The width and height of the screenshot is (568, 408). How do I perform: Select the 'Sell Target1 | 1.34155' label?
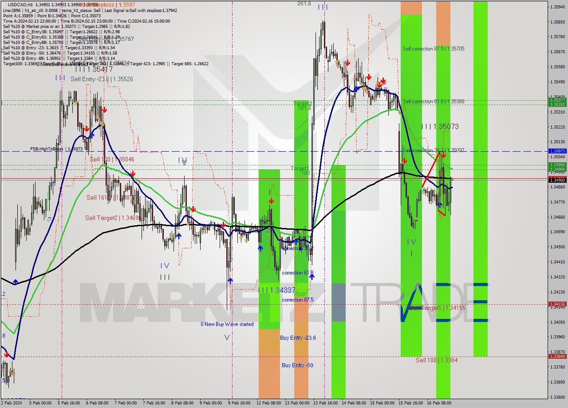tap(438, 308)
